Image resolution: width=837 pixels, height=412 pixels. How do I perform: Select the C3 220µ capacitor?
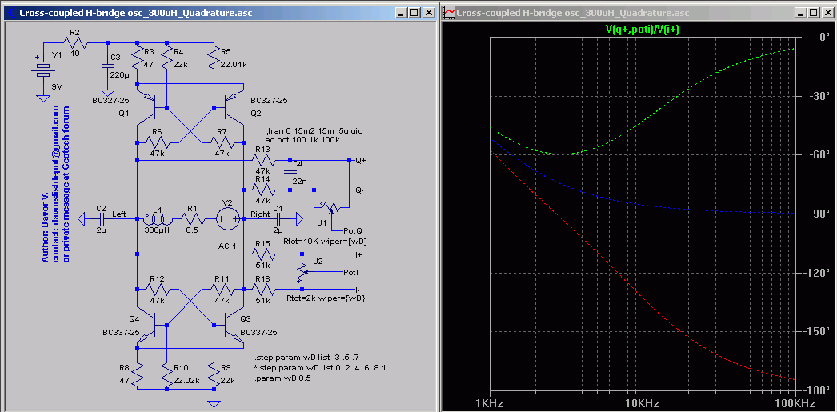point(108,67)
